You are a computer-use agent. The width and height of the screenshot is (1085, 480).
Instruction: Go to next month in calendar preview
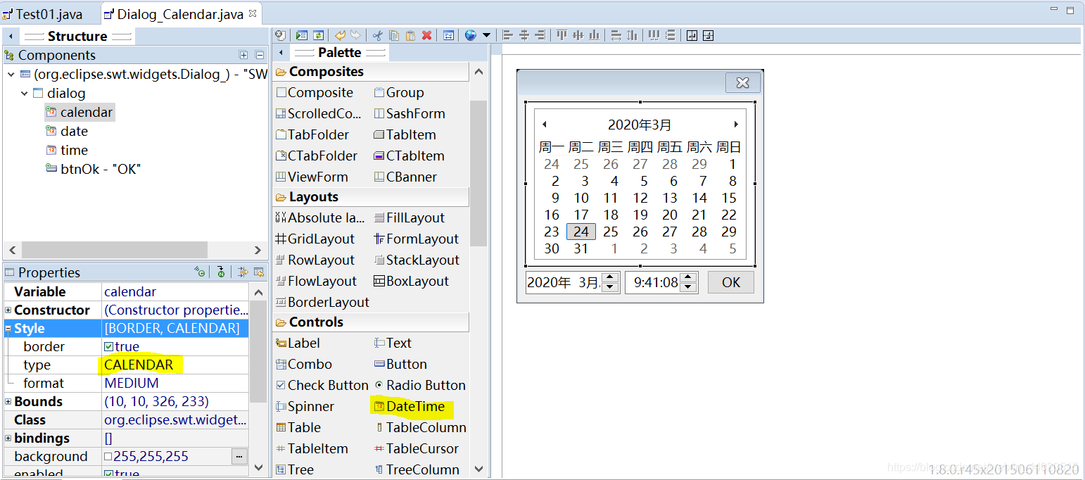click(x=736, y=125)
